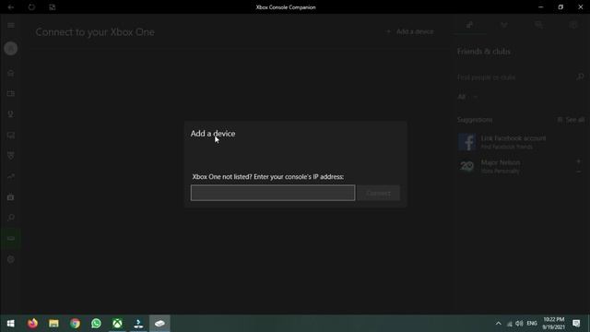Switch to the Friends tab icon in right panel
Image resolution: width=590 pixels, height=332 pixels.
pyautogui.click(x=469, y=25)
